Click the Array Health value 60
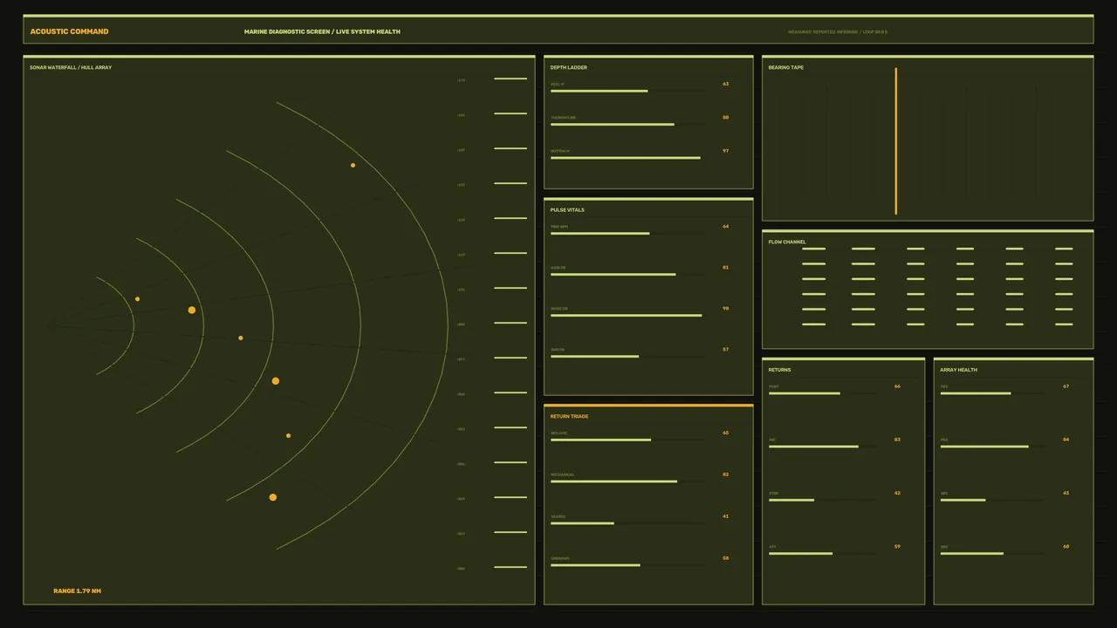The height and width of the screenshot is (628, 1117). click(1066, 547)
